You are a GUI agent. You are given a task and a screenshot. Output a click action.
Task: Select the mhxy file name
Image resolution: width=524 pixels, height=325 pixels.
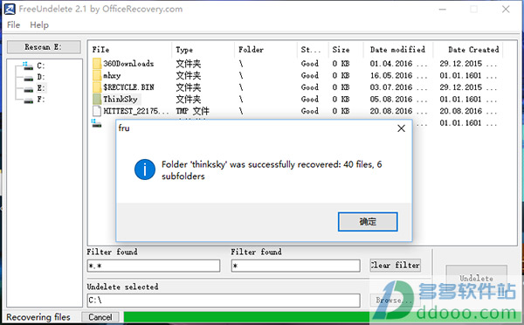[112, 75]
